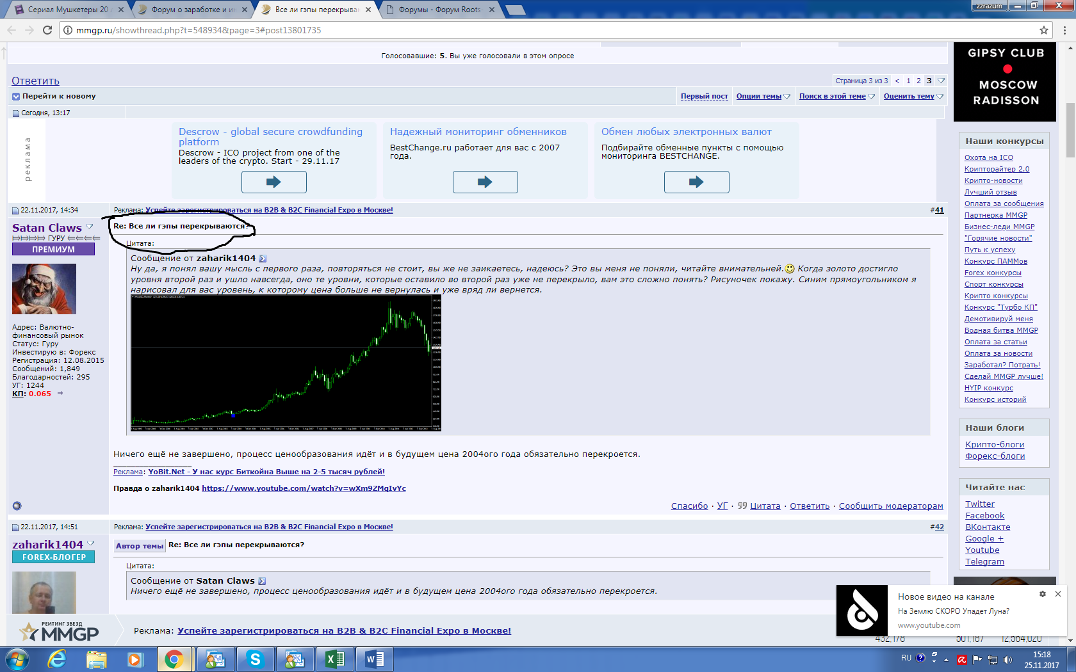Go to page 2 of the thread
Image resolution: width=1076 pixels, height=672 pixels.
[x=918, y=81]
